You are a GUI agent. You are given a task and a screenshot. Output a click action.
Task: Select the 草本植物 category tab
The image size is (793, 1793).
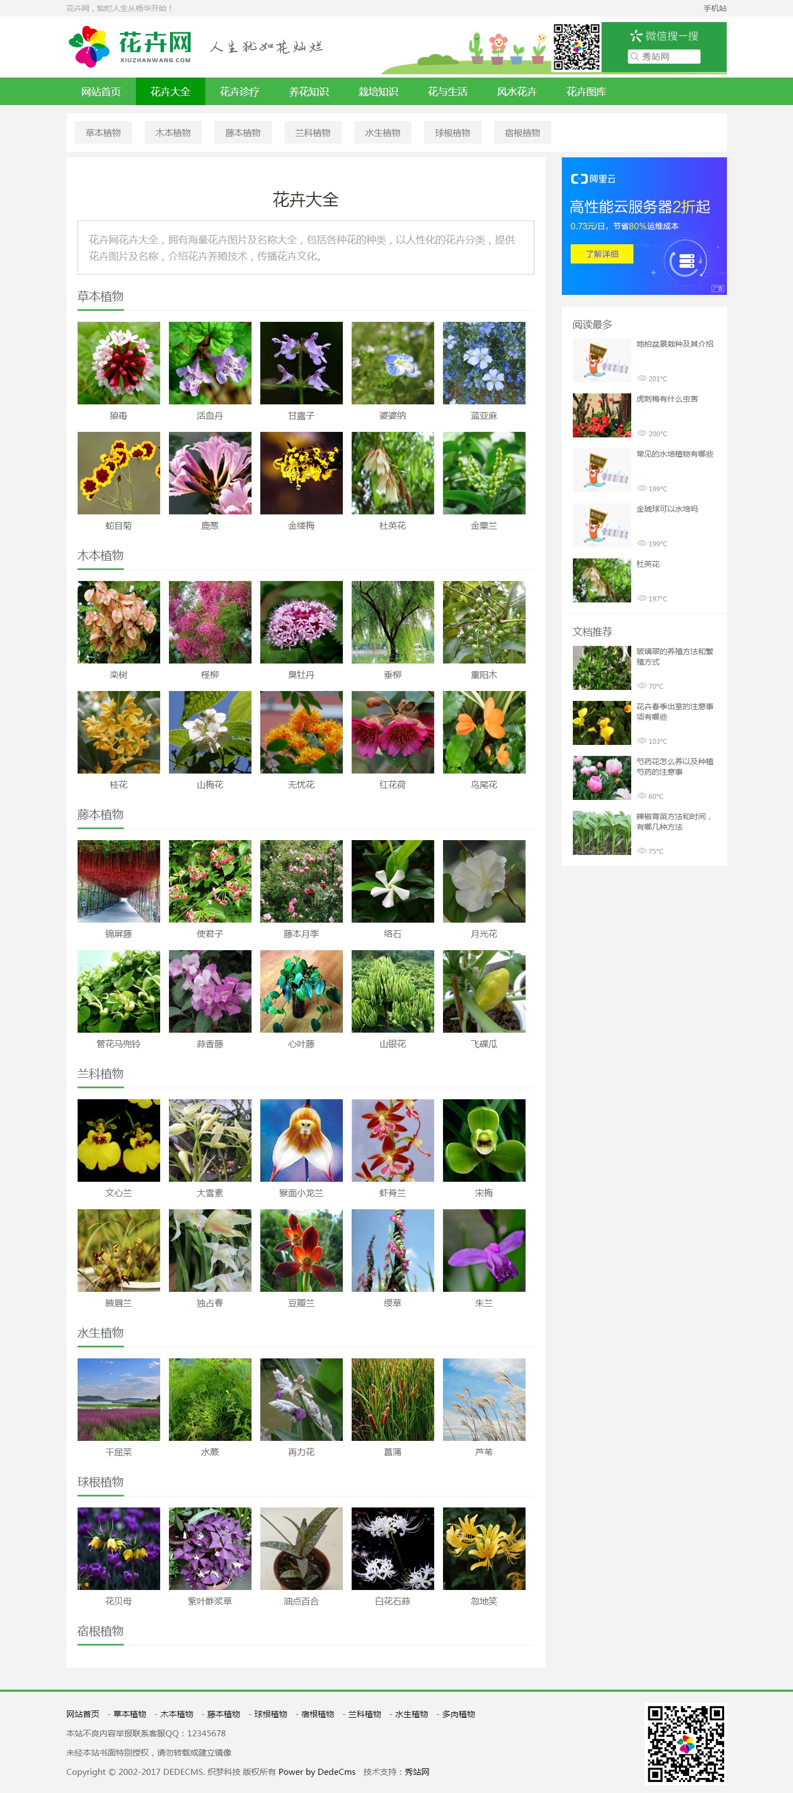(103, 132)
